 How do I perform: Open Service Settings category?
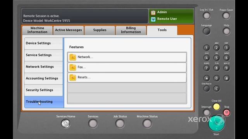(44, 55)
